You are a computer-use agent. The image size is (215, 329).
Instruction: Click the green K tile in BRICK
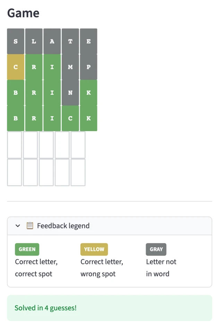click(x=88, y=118)
